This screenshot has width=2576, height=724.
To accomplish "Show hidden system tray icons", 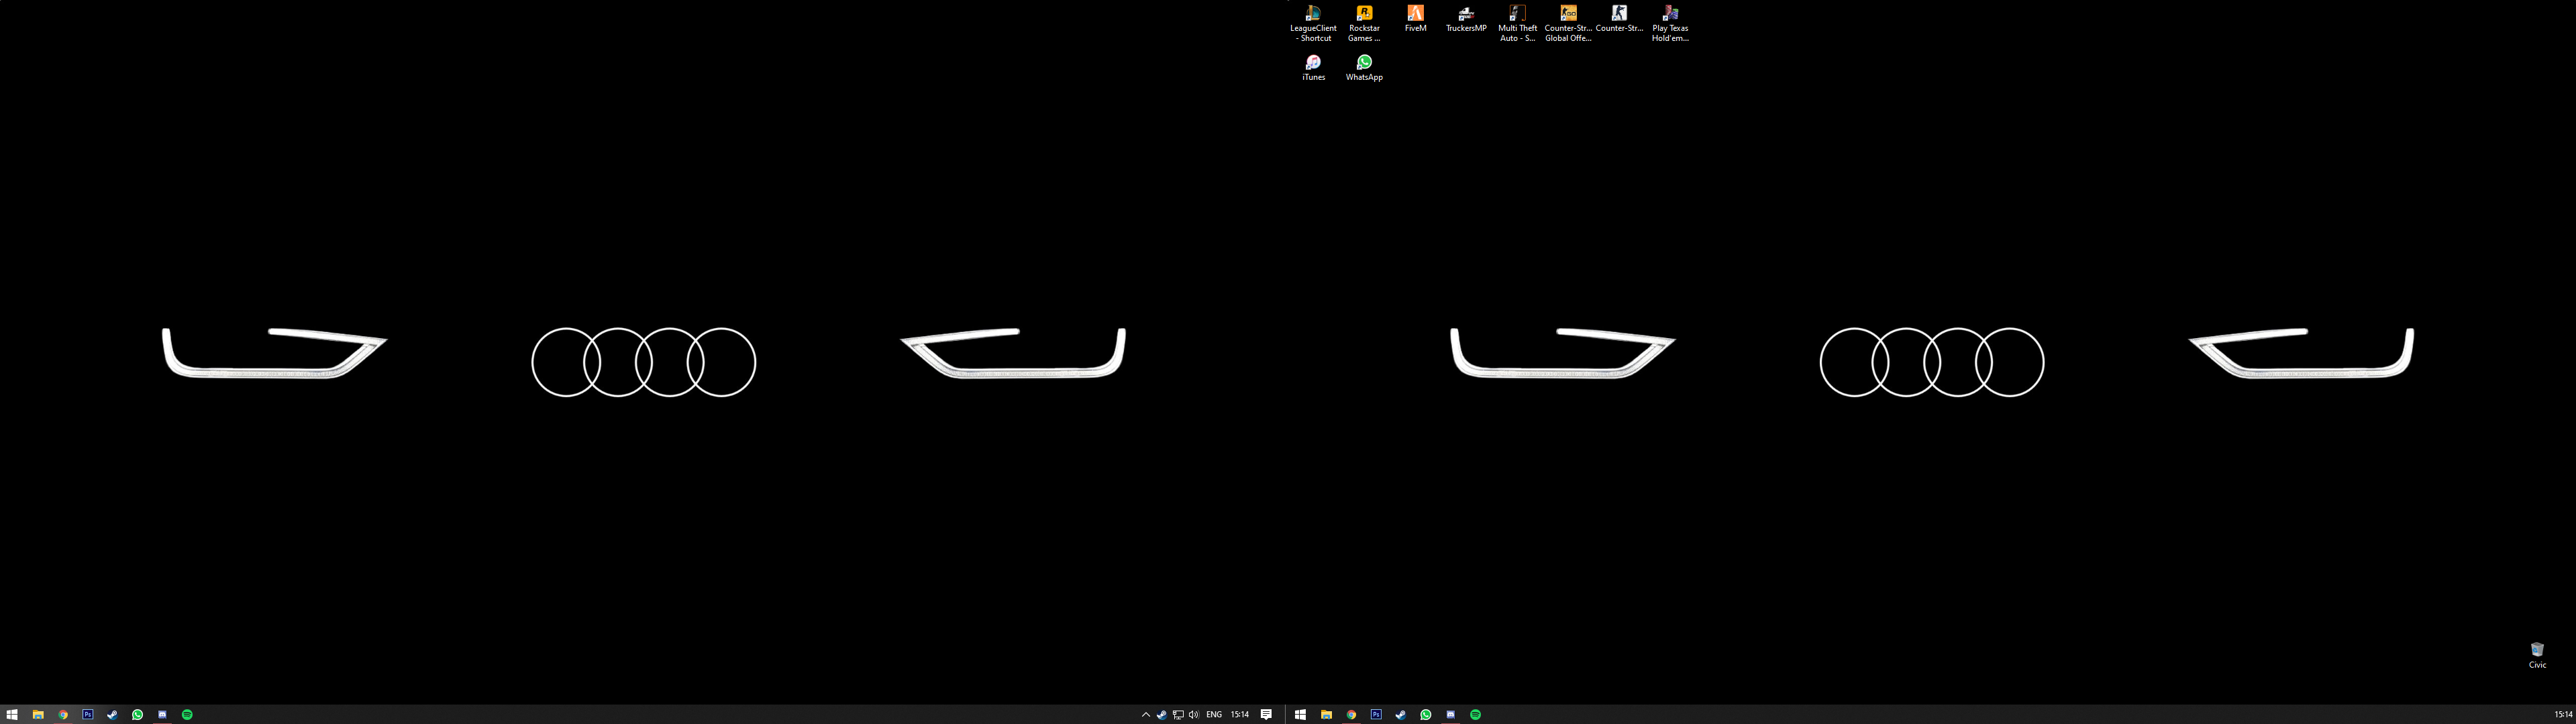I will 1145,714.
